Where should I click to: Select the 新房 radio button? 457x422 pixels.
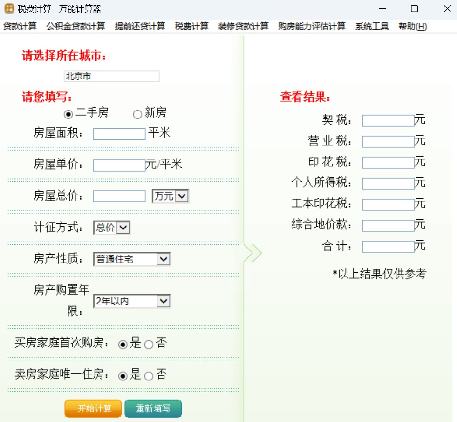click(137, 113)
